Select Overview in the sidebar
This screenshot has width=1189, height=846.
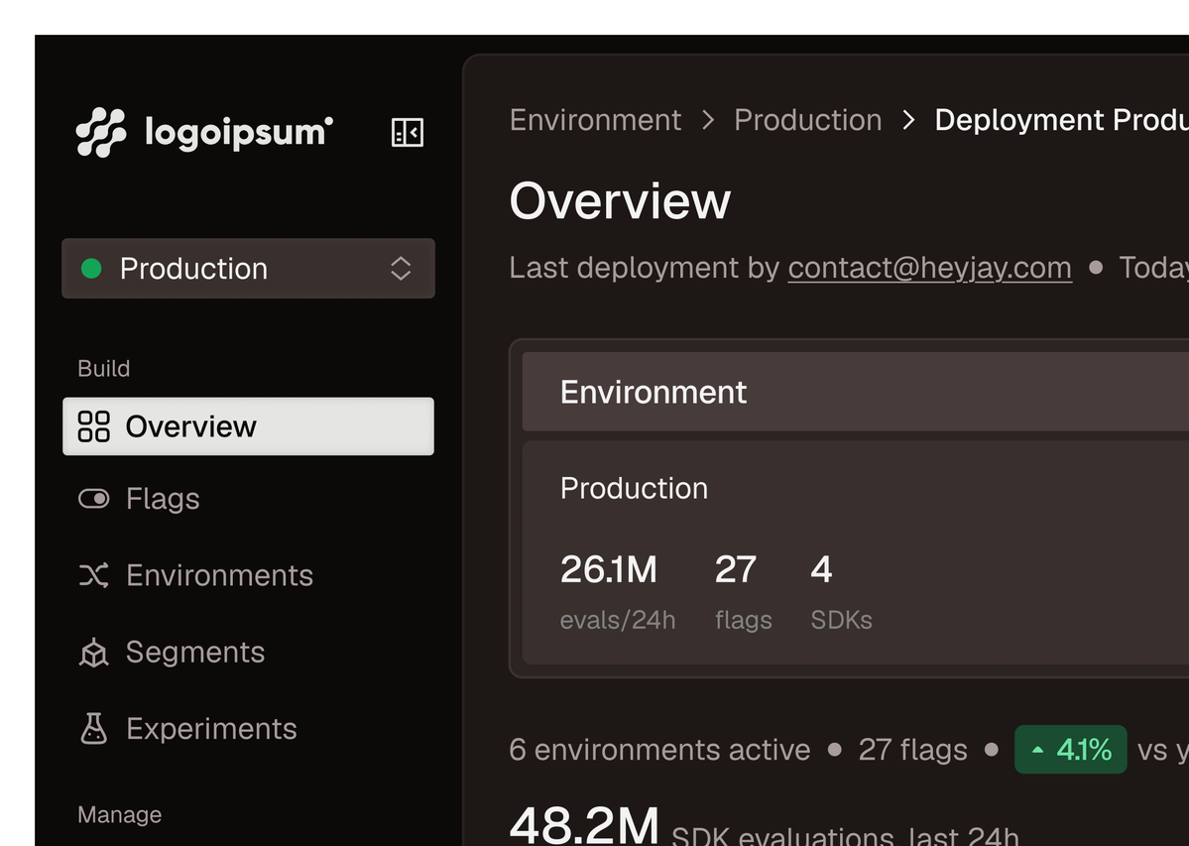point(248,426)
